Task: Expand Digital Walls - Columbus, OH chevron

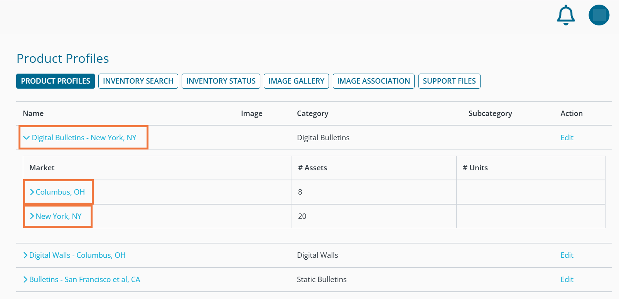Action: click(25, 255)
